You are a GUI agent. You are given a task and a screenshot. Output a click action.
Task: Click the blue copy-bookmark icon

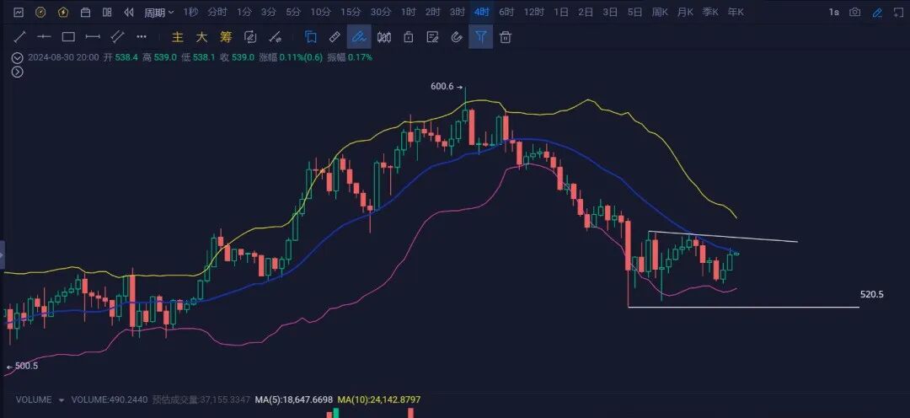point(310,37)
